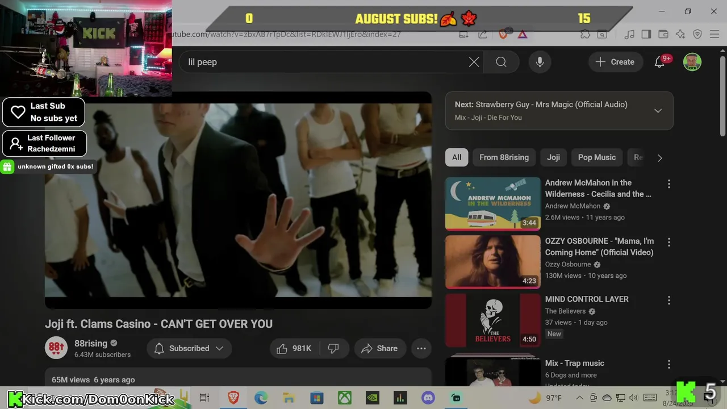Open the media control music note icon
The height and width of the screenshot is (409, 727).
[629, 34]
